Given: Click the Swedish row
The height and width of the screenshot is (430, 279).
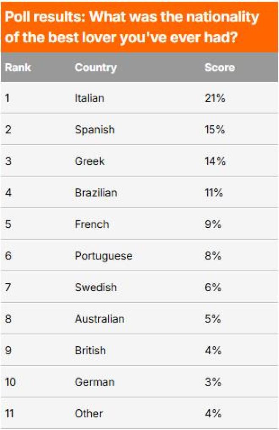Looking at the screenshot, I should coord(139,287).
